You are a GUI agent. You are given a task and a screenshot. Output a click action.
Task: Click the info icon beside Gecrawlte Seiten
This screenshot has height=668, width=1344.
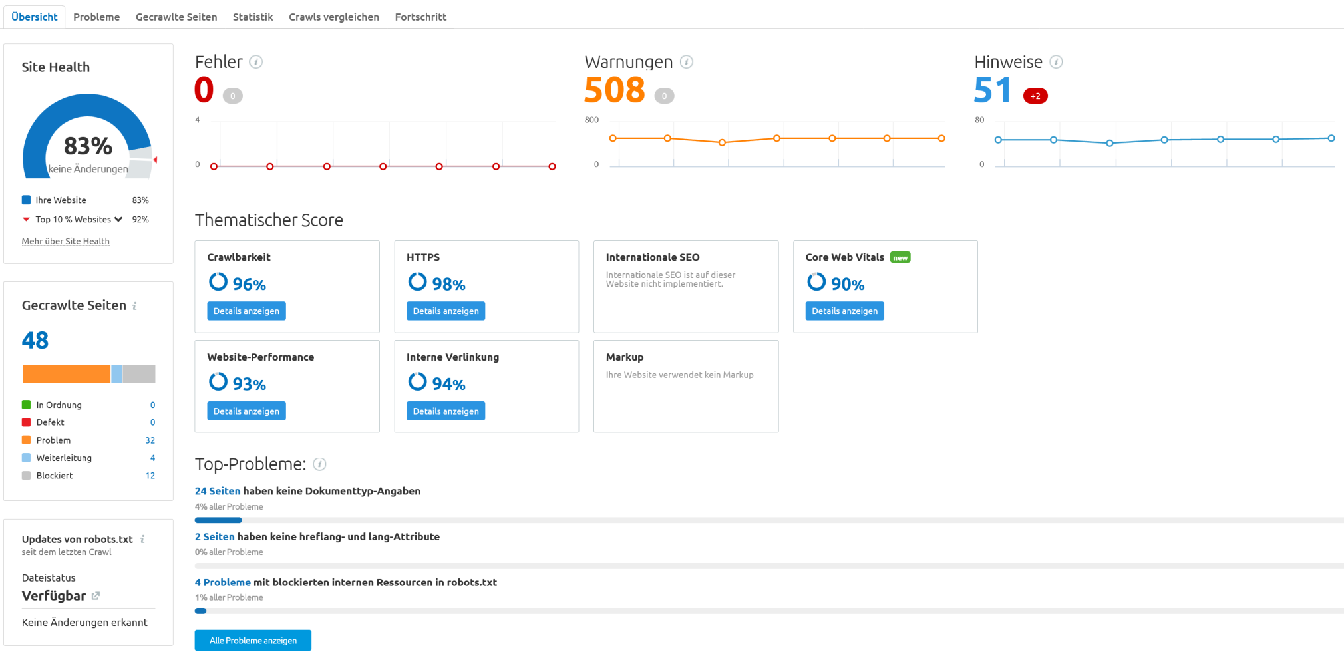coord(134,306)
